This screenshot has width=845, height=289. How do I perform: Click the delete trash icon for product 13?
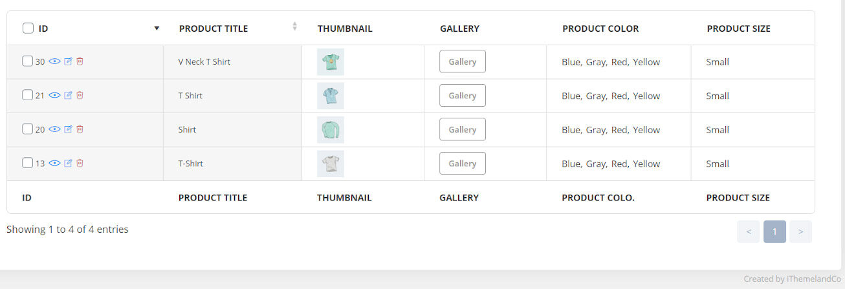point(80,163)
